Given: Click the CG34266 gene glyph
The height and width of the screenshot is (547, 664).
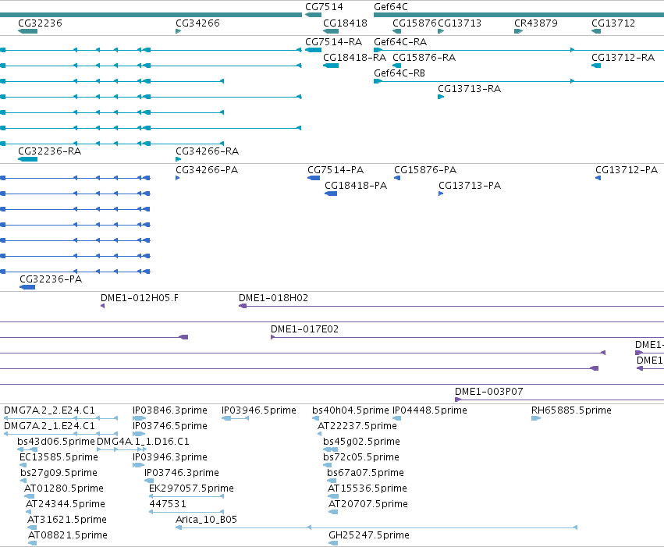Looking at the screenshot, I should click(x=178, y=31).
